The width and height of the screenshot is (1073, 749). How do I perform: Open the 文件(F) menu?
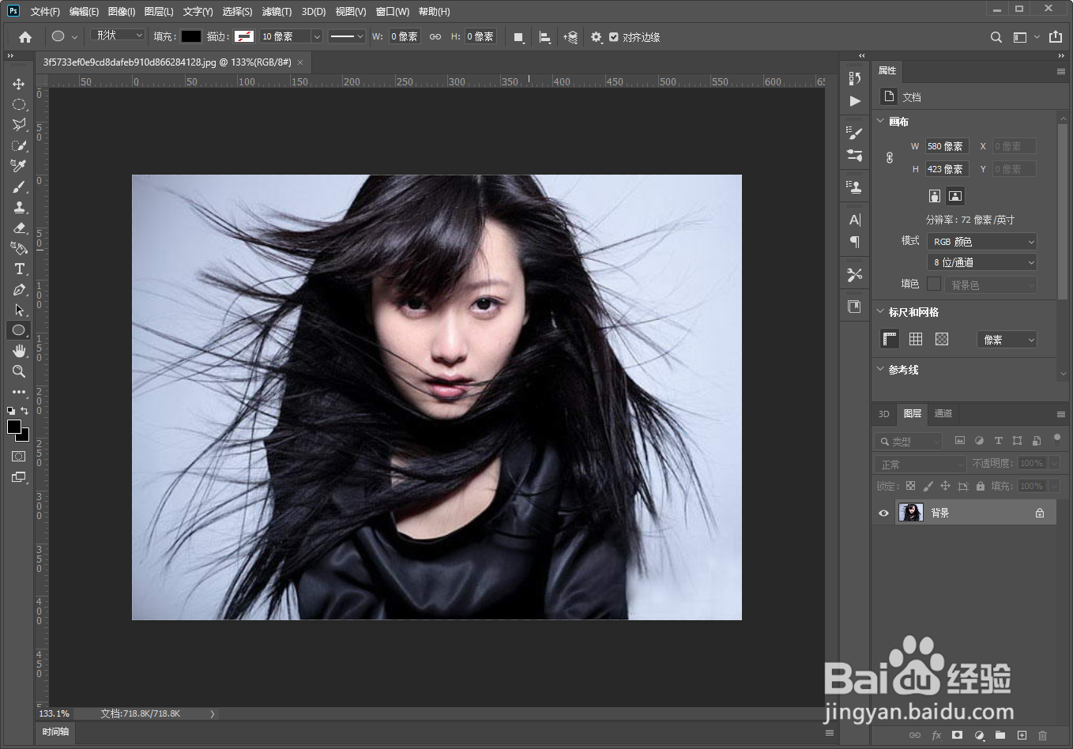coord(45,12)
